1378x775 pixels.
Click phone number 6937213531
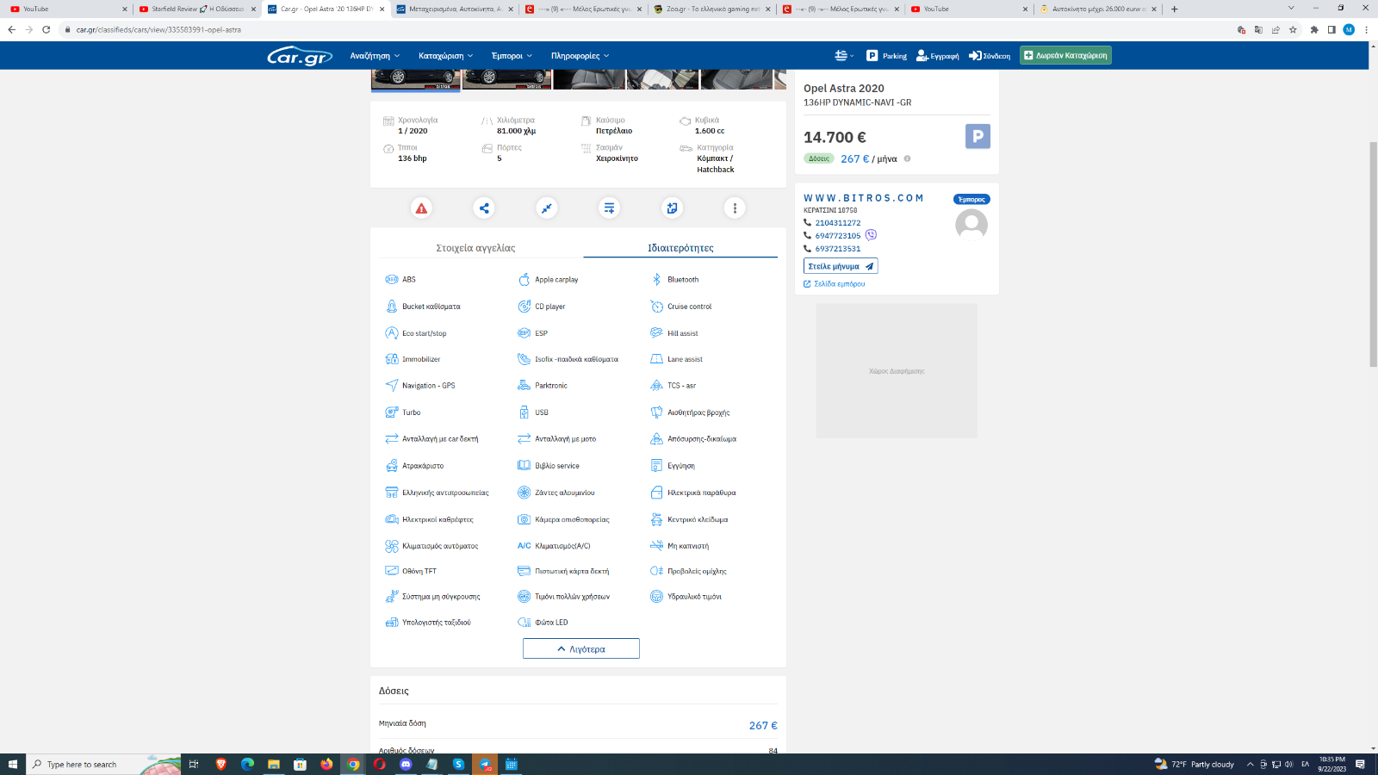click(838, 249)
